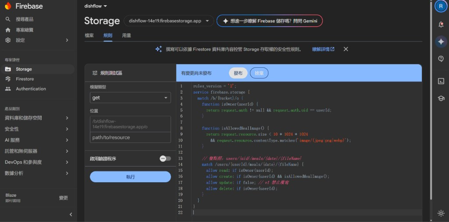This screenshot has width=449, height=222.
Task: Open the 模擬類型 get dropdown
Action: coord(130,97)
